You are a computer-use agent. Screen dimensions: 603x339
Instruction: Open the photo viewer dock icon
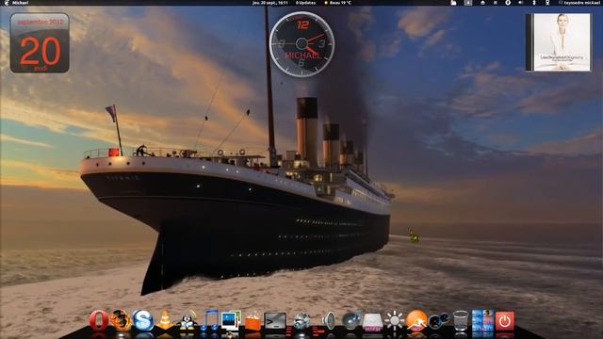click(231, 320)
